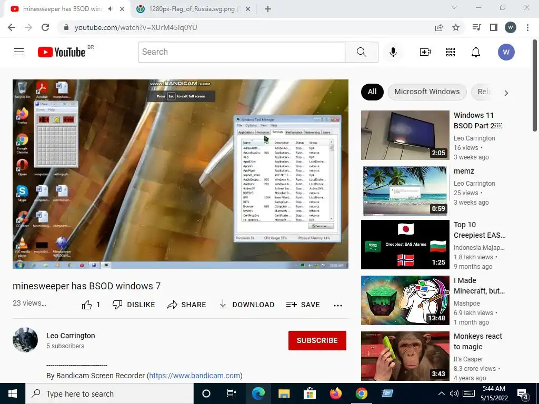539x404 pixels.
Task: Open Chrome profile W avatar in toolbar
Action: coord(511,27)
